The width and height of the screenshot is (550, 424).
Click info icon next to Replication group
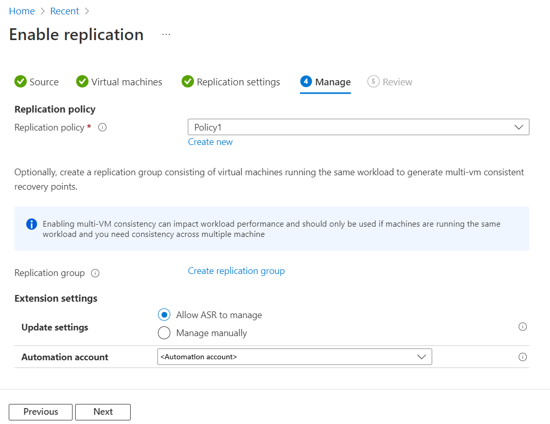[95, 273]
